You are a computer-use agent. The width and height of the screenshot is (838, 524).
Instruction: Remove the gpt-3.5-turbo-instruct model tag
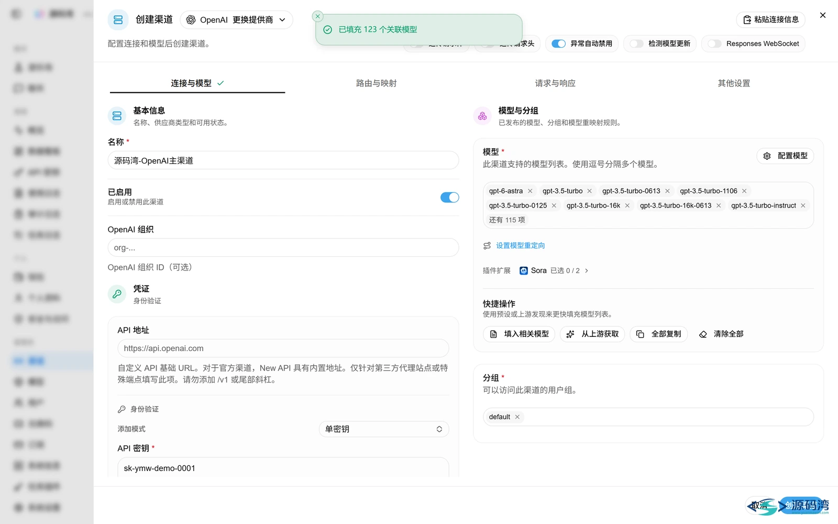[x=803, y=206]
